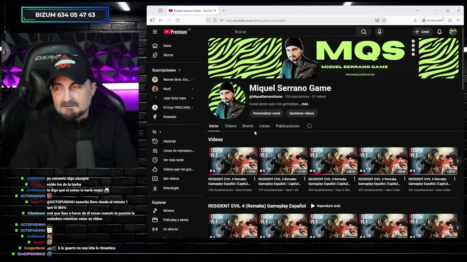Focus the Buscar search field

click(294, 32)
